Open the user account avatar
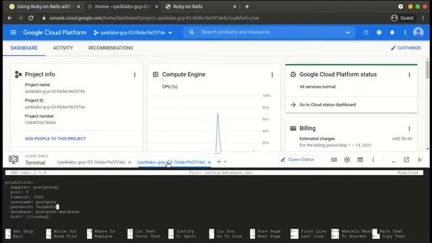The image size is (432, 243). coord(418,32)
